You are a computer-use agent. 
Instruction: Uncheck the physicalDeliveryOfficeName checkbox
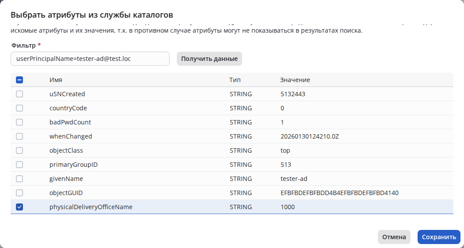click(19, 207)
